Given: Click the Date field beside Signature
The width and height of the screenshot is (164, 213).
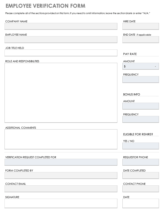Looking at the screenshot, I should pos(140,203).
